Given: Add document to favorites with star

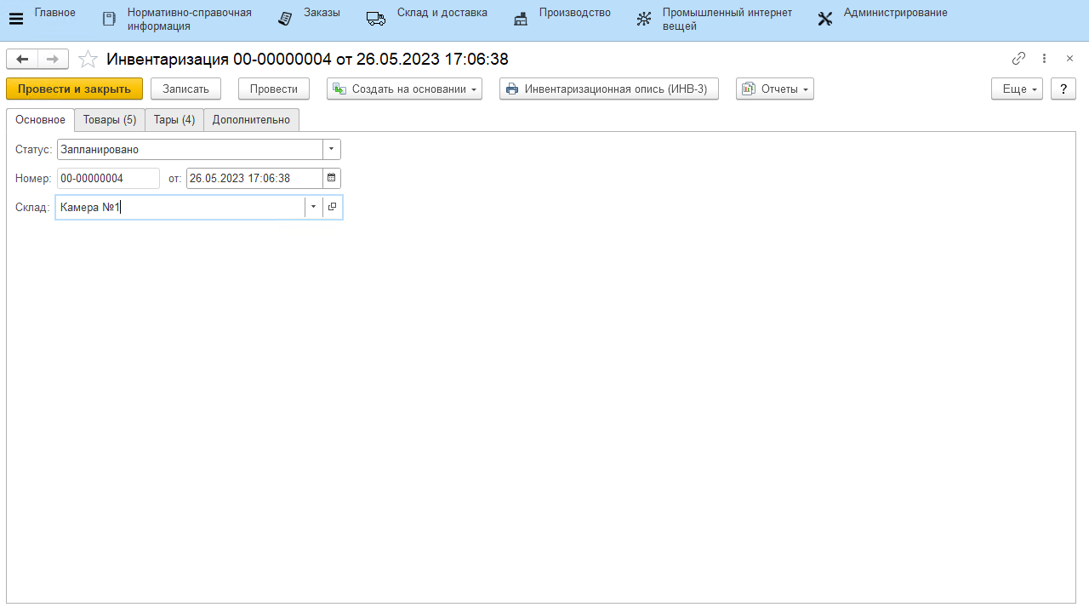Looking at the screenshot, I should coord(88,59).
